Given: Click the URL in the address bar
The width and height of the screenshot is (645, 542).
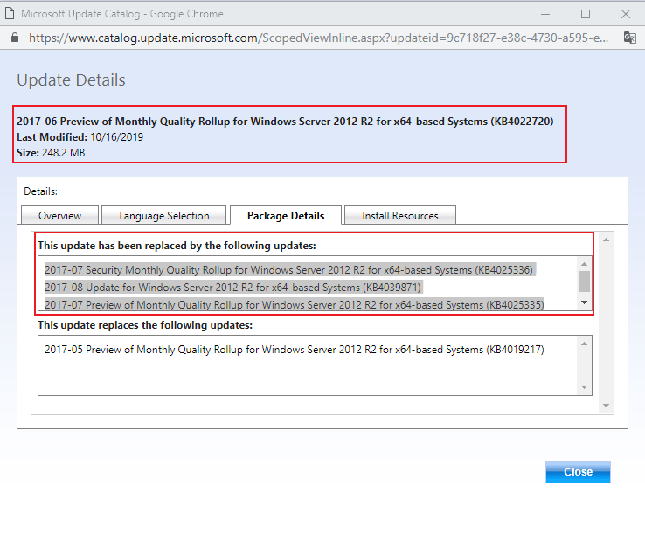Looking at the screenshot, I should (x=318, y=38).
